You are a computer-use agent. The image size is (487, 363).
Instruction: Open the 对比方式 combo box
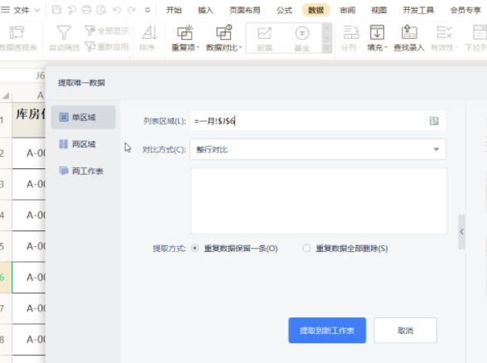pos(318,149)
